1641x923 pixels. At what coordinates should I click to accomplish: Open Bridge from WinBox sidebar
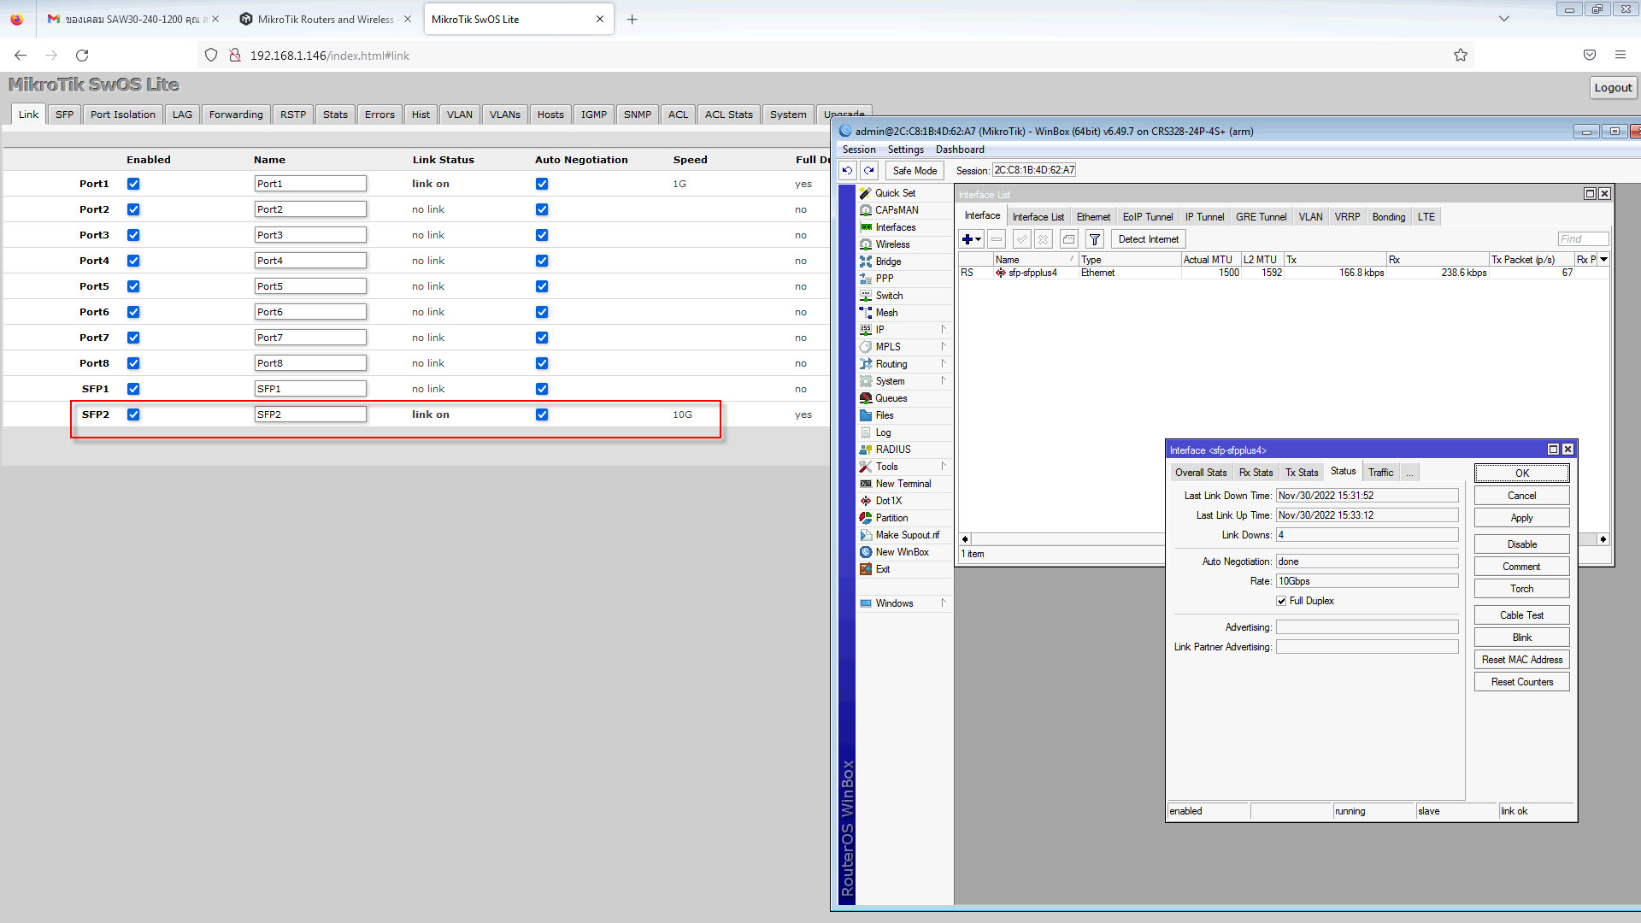pos(888,262)
